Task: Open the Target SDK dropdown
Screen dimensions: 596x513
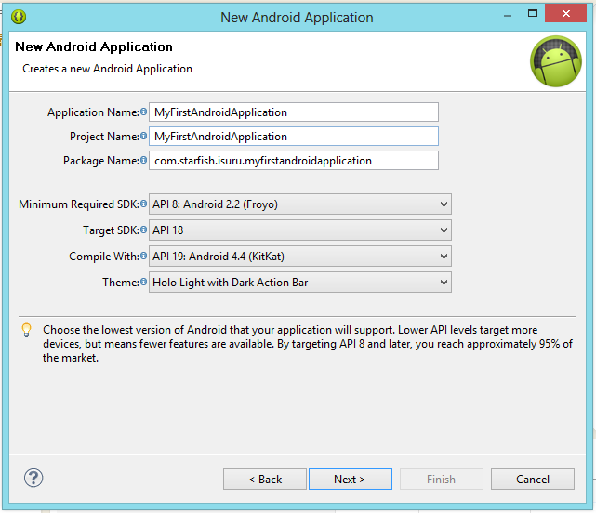Action: [x=300, y=230]
